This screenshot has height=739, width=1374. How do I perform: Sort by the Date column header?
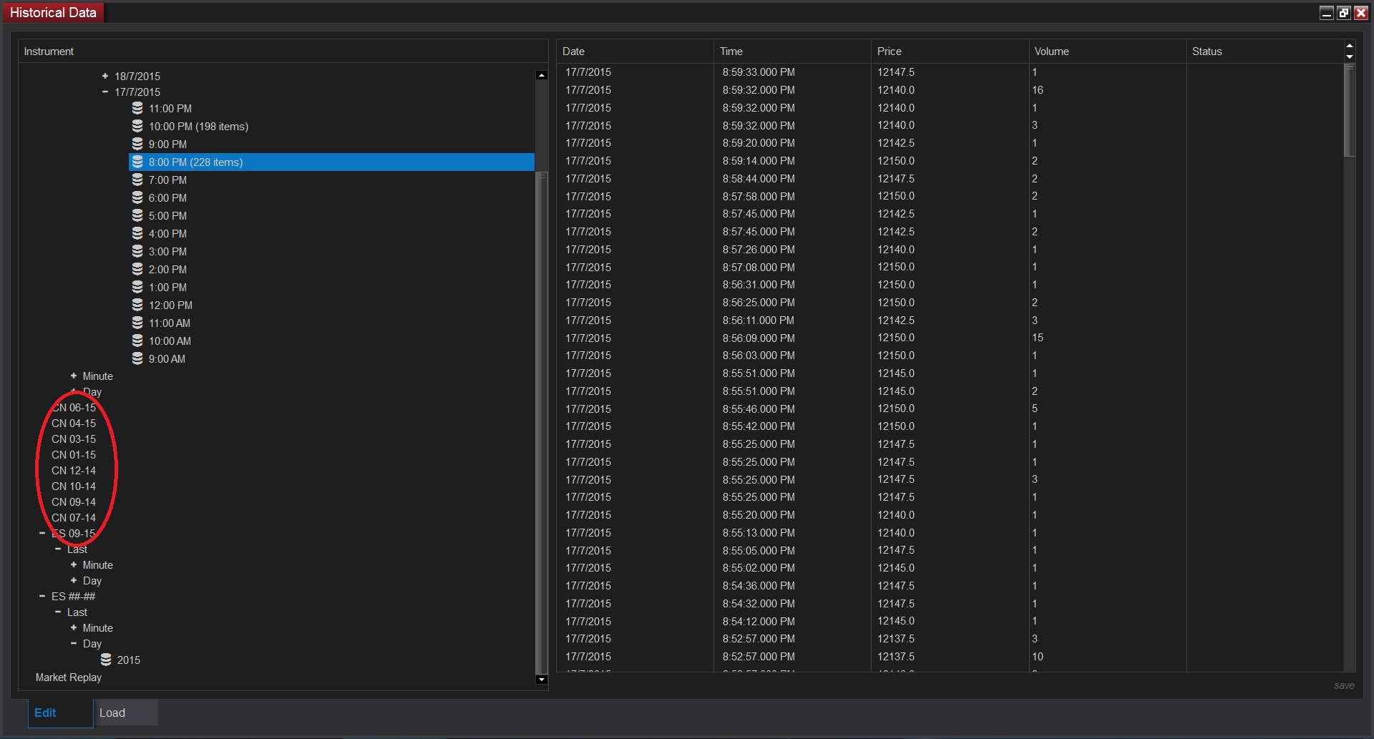(x=635, y=52)
